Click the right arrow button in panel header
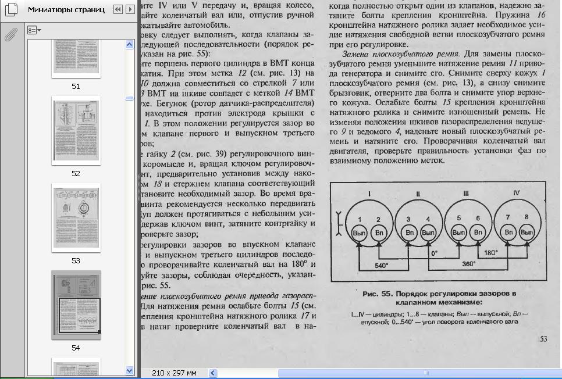The width and height of the screenshot is (562, 379). point(130,9)
